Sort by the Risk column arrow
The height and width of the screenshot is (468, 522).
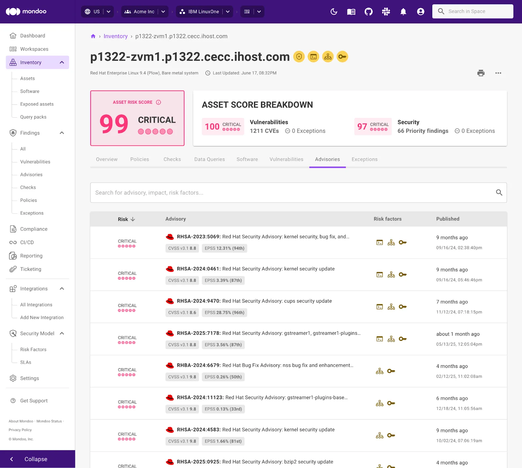click(133, 219)
